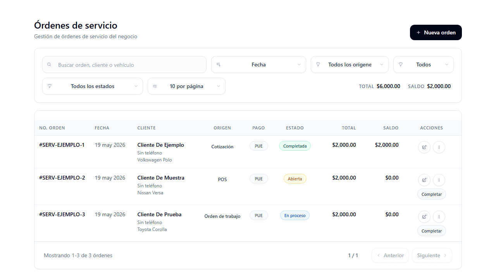The image size is (496, 275).
Task: Click origin Orden de trabajo
Action: (222, 216)
